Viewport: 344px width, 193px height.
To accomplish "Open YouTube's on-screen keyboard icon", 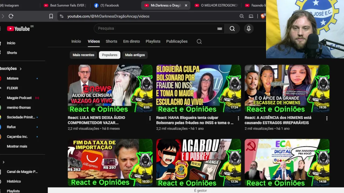I will click(x=220, y=29).
